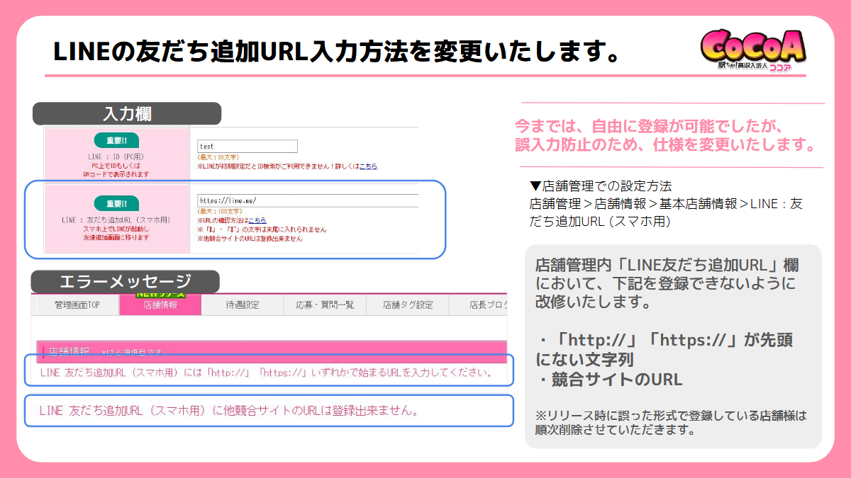Click the 他競合サイト URL error message
851x478 pixels.
coord(228,411)
